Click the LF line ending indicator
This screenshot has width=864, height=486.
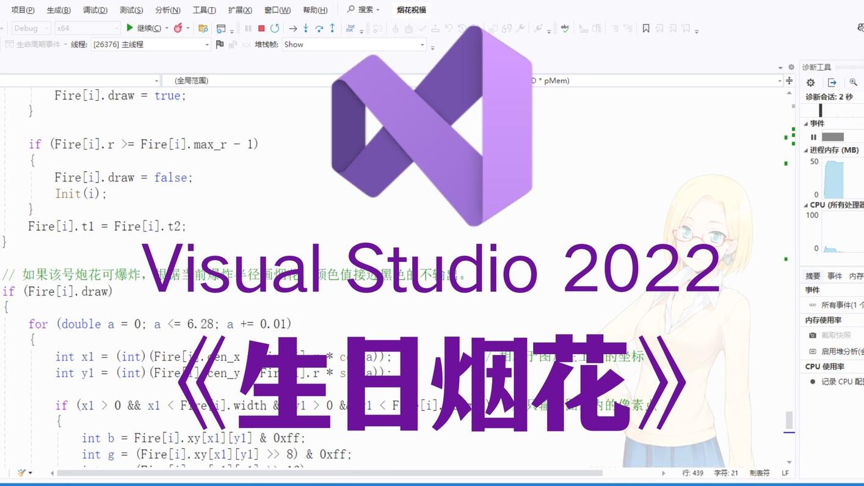pos(785,473)
